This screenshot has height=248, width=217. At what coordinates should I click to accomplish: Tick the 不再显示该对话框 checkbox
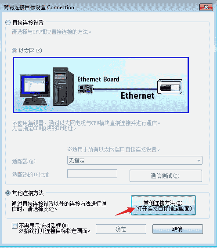14,226
